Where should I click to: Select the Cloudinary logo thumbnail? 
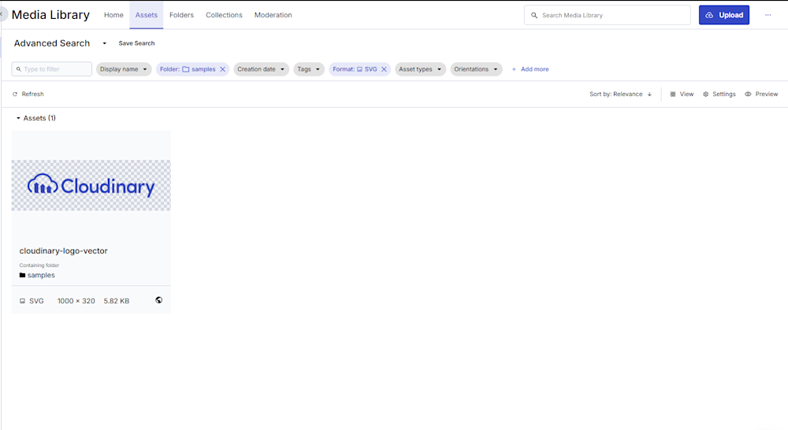[x=91, y=185]
